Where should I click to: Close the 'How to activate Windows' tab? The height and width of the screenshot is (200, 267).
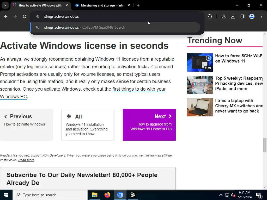tap(67, 5)
